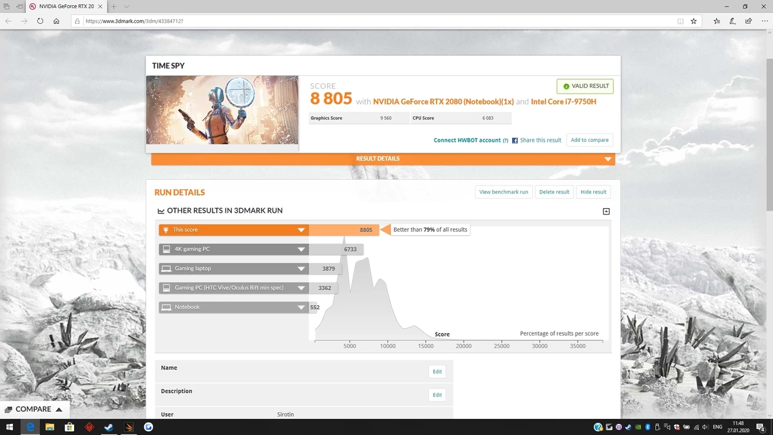This screenshot has height=435, width=773.
Task: Switch the ENG input language indicator
Action: pos(718,427)
